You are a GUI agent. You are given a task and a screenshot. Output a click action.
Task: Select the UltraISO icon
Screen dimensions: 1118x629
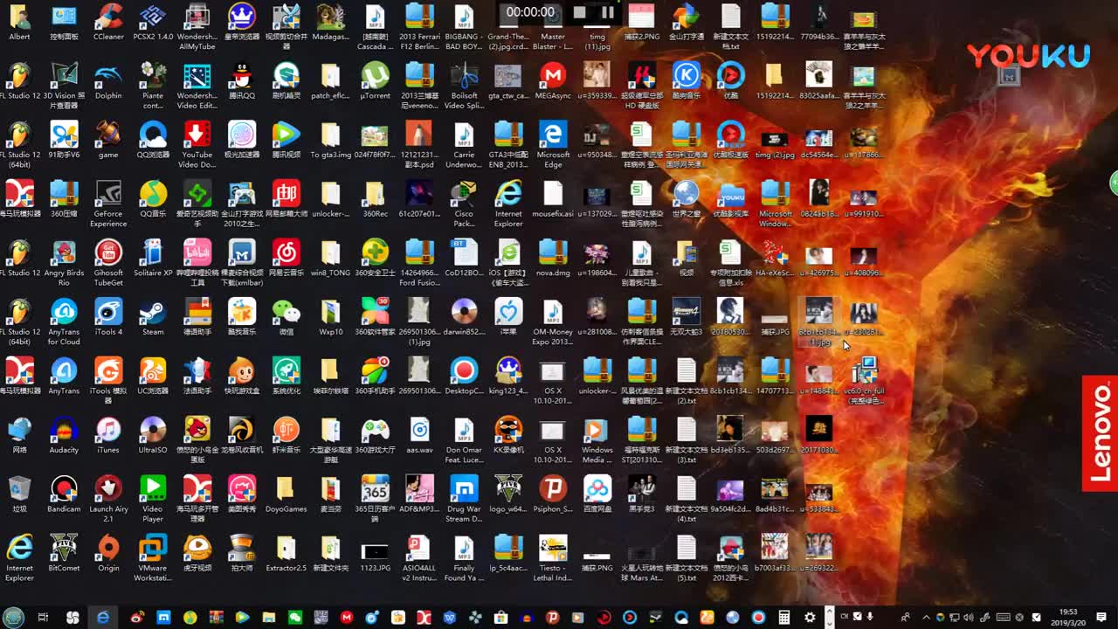pyautogui.click(x=153, y=436)
